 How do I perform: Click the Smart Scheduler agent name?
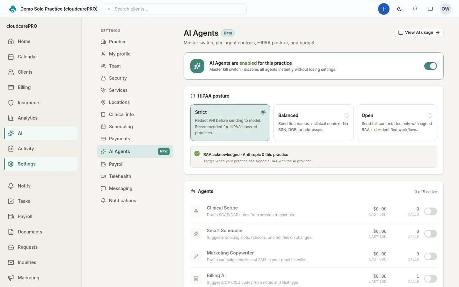tap(225, 231)
